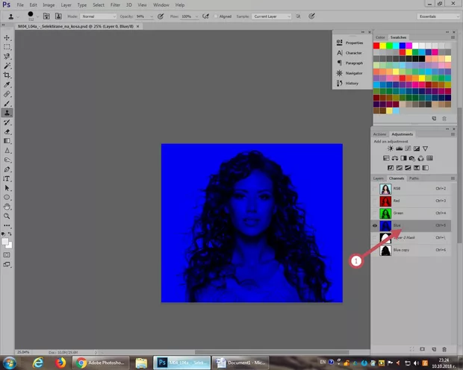Select the Blue copy channel thumbnail
463x370 pixels.
[386, 249]
